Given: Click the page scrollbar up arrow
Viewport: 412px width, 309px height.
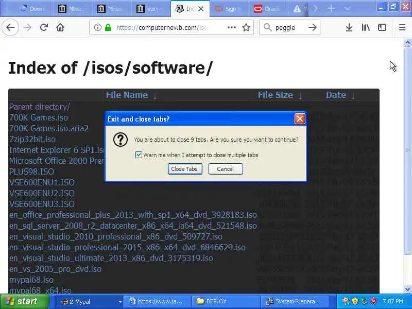Looking at the screenshot, I should pyautogui.click(x=407, y=42).
